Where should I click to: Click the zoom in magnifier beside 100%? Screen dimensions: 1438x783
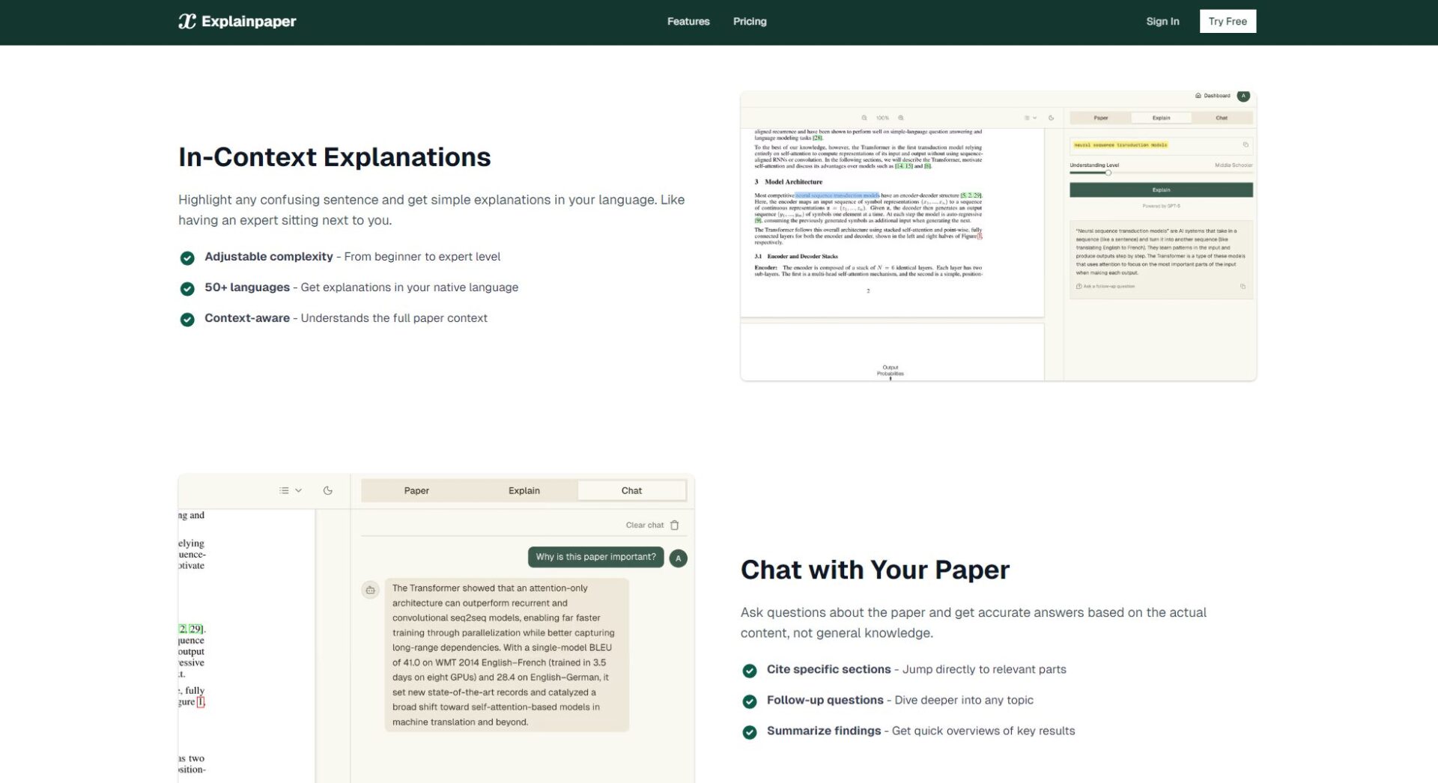coord(901,118)
